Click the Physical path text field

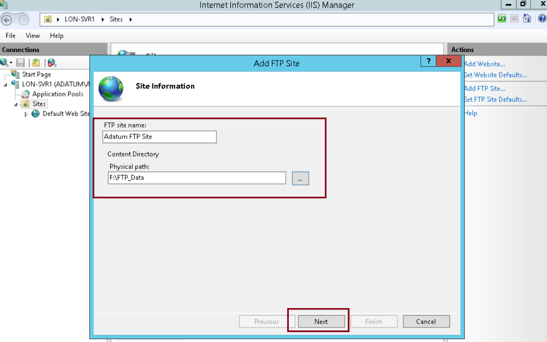click(197, 178)
